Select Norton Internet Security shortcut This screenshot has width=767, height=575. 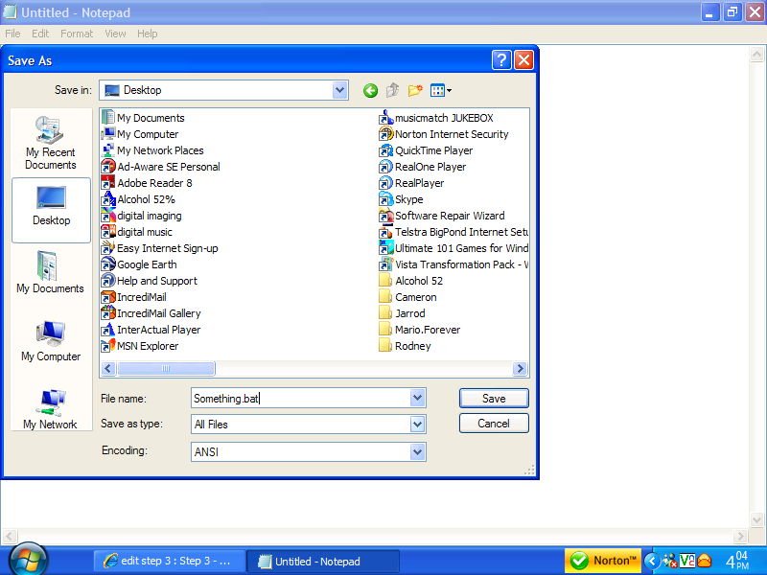[x=444, y=134]
